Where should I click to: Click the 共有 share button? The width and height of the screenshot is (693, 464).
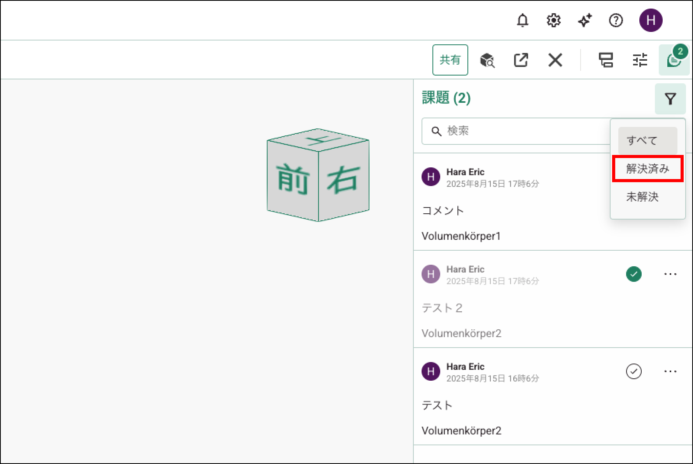(450, 60)
